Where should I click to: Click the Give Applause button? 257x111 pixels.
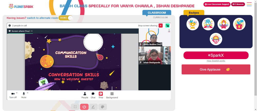click(216, 69)
